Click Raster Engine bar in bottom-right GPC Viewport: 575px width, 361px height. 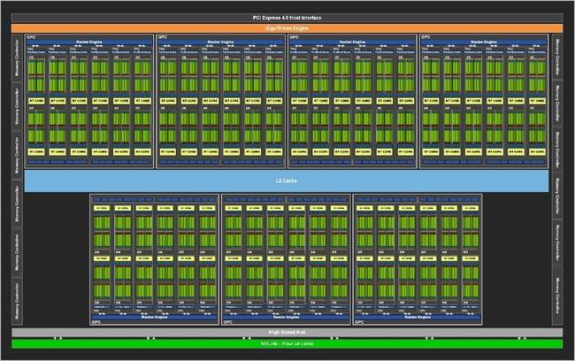(x=418, y=317)
